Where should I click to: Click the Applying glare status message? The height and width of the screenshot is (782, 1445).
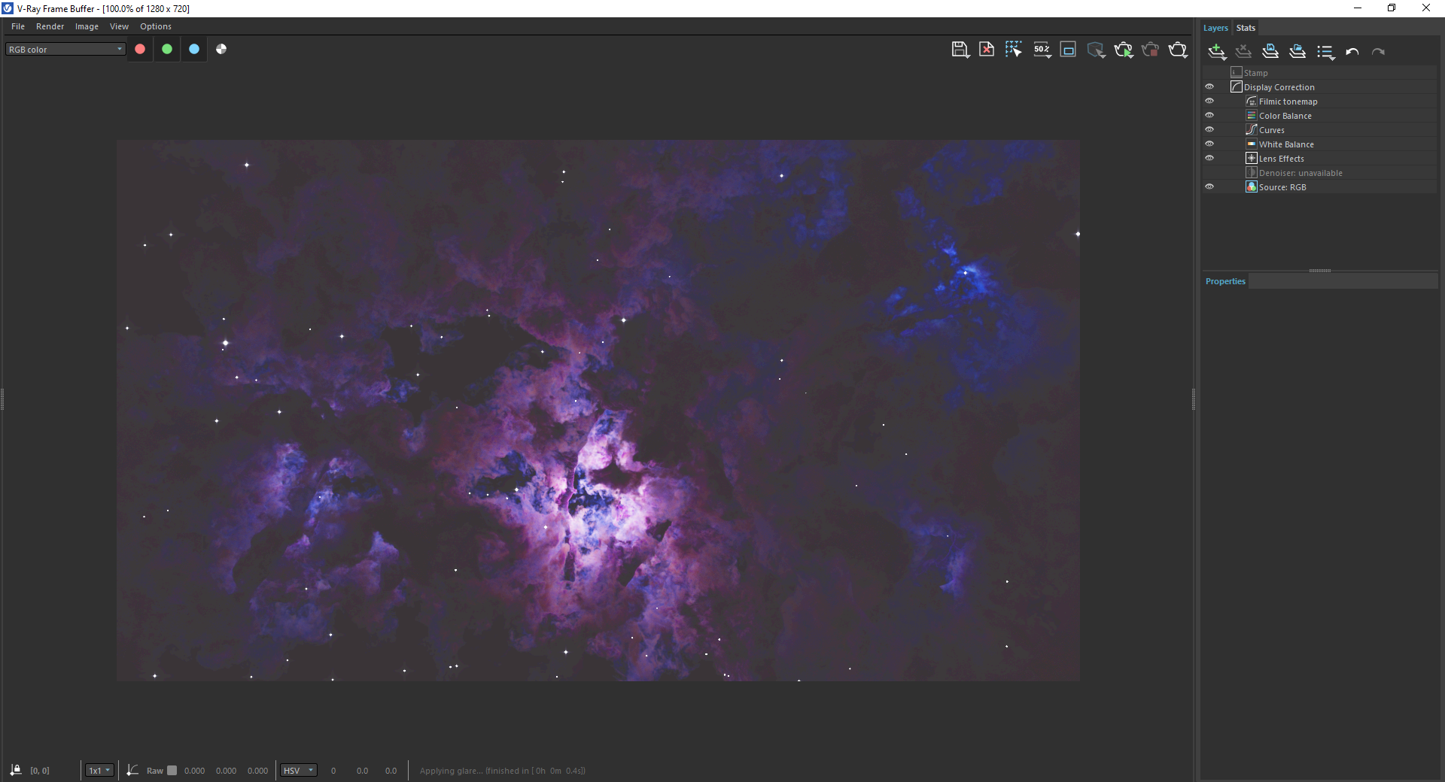pos(503,771)
